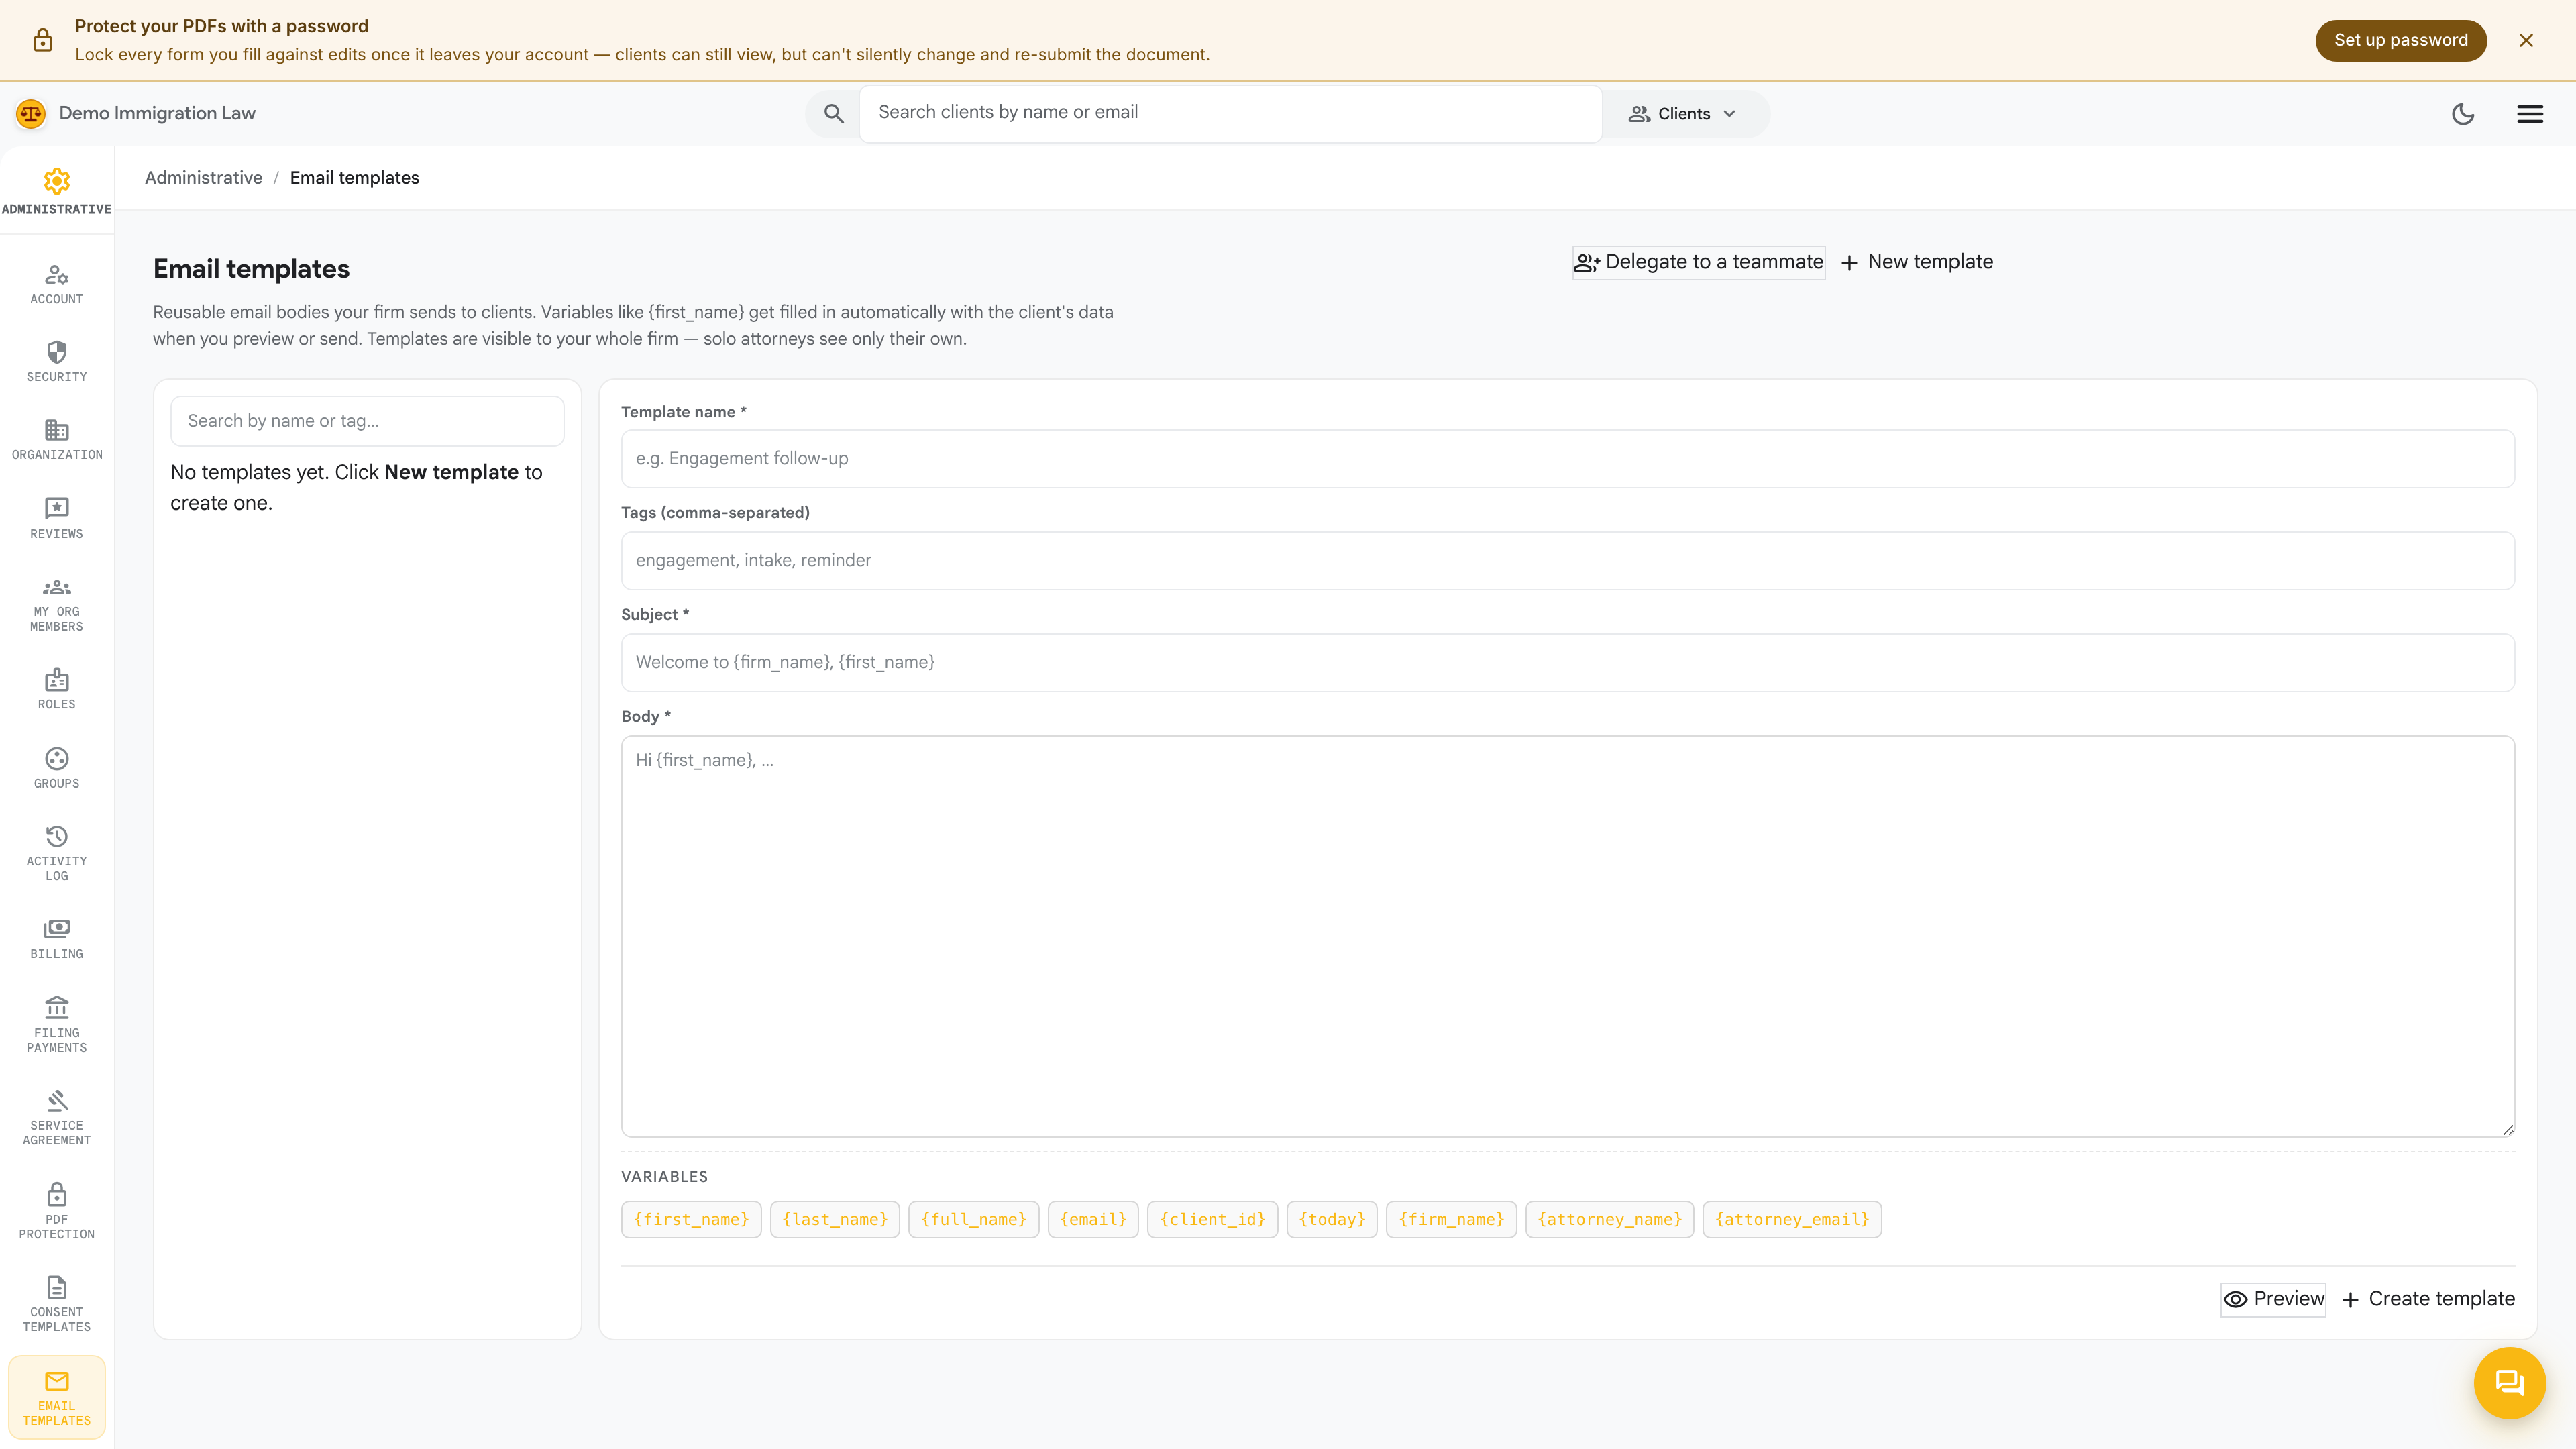The height and width of the screenshot is (1449, 2576).
Task: Open Organization building icon
Action: coord(56,440)
